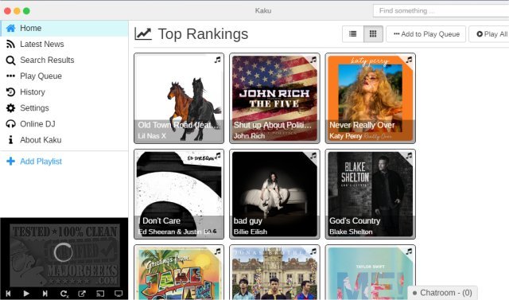The height and width of the screenshot is (300, 509).
Task: Toggle repeat mode in player
Action: [64, 294]
